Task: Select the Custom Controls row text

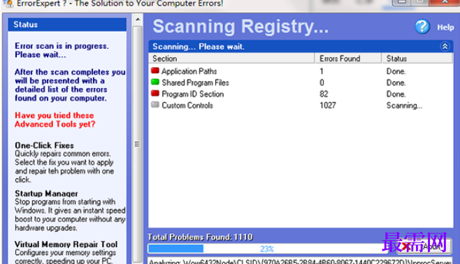Action: (x=187, y=105)
